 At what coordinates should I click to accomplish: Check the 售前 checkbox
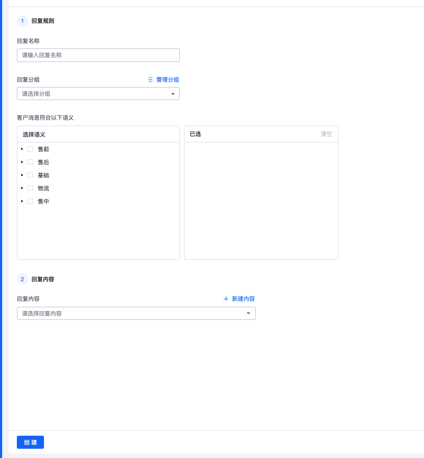[x=30, y=149]
